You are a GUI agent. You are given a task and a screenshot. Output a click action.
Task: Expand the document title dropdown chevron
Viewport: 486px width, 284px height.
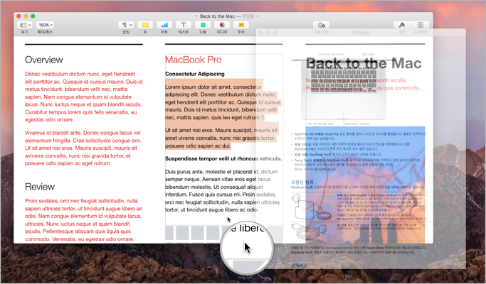point(258,16)
